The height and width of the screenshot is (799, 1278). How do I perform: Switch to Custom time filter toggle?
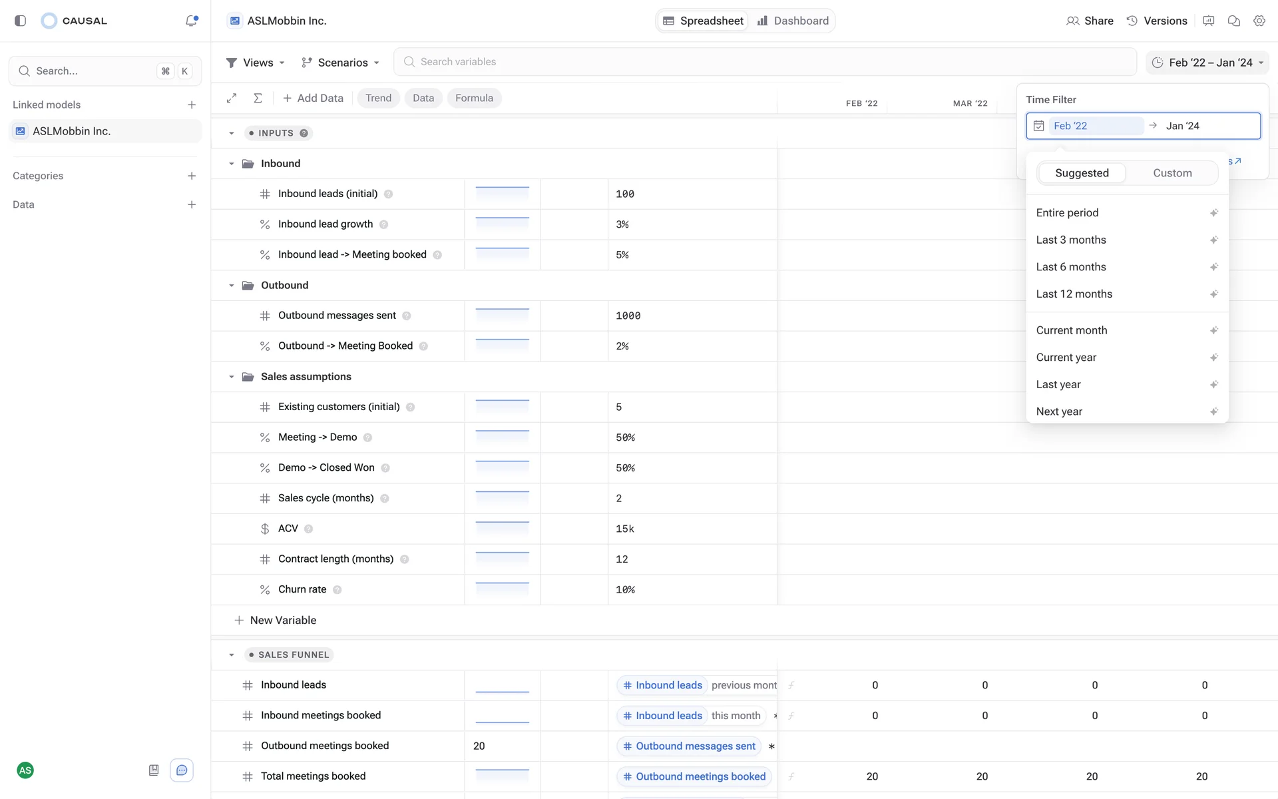pyautogui.click(x=1171, y=173)
